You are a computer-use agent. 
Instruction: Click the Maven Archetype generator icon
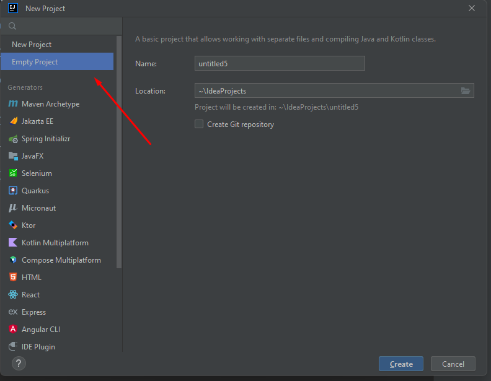point(12,104)
